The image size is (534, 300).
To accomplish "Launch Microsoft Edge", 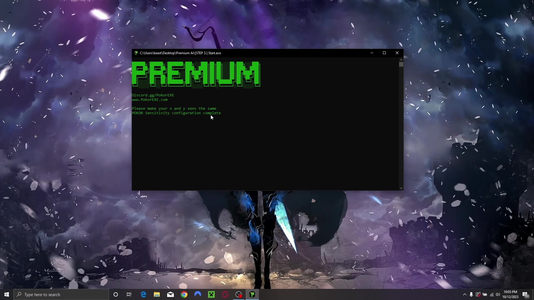I will click(143, 294).
